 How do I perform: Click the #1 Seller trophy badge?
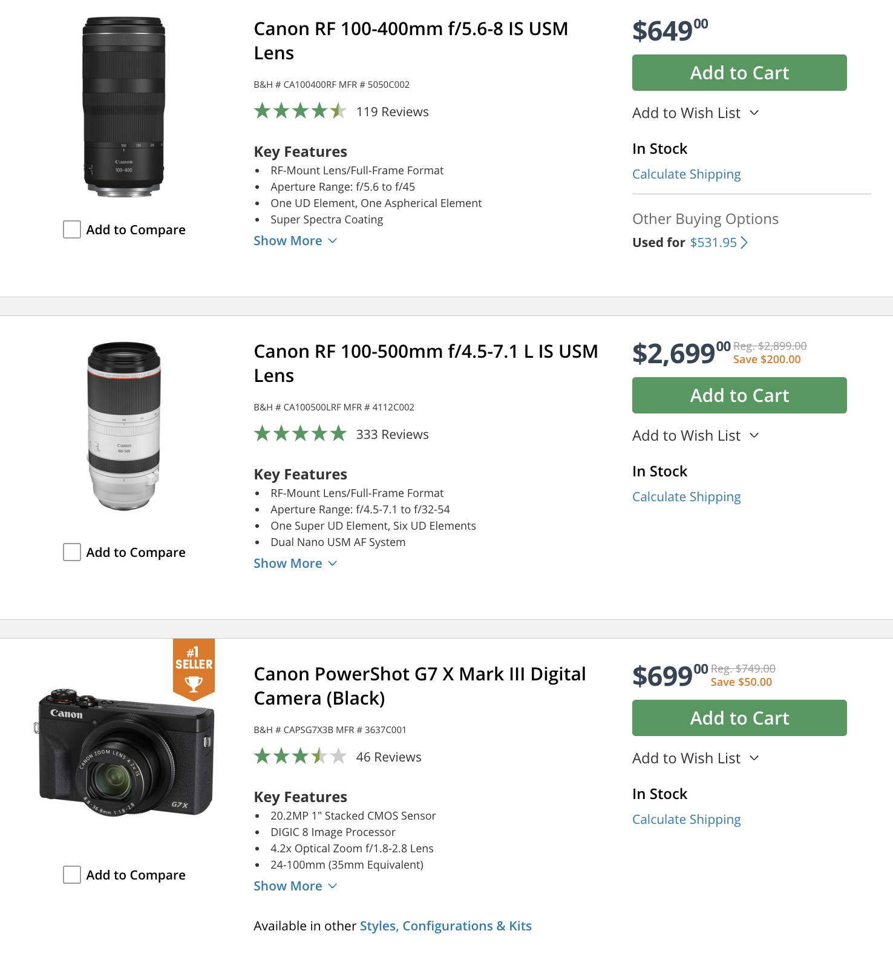pyautogui.click(x=194, y=669)
